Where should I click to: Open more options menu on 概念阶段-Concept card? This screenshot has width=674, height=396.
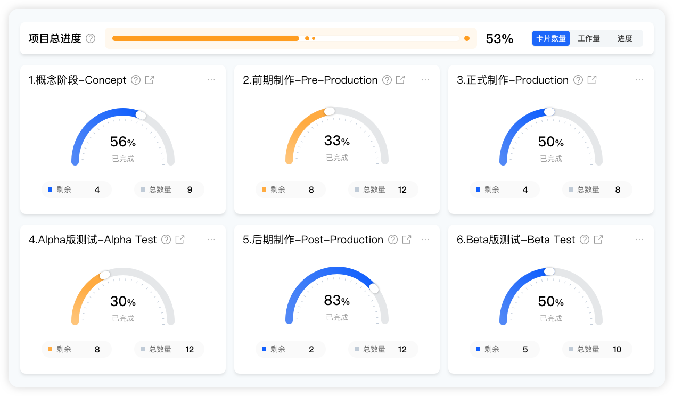211,80
